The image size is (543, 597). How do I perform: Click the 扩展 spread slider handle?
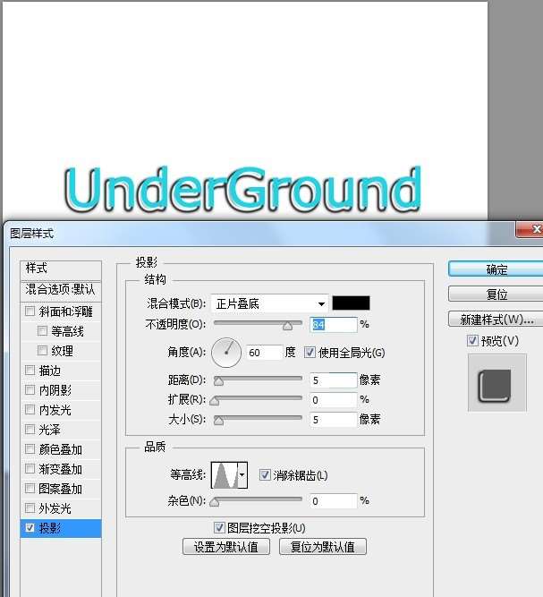tap(215, 401)
